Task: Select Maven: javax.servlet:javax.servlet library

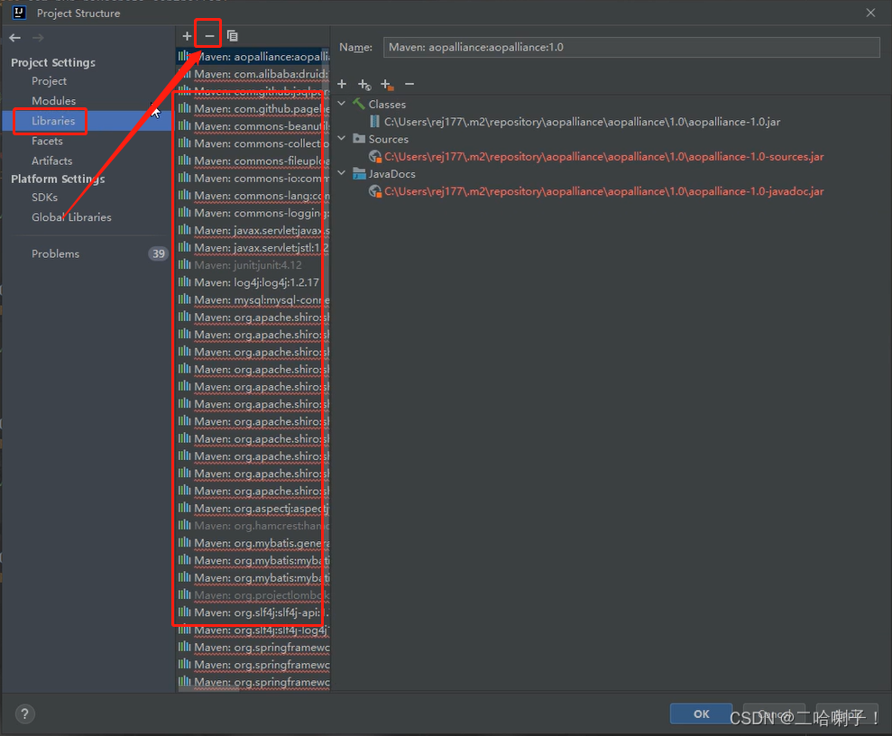Action: click(x=253, y=230)
